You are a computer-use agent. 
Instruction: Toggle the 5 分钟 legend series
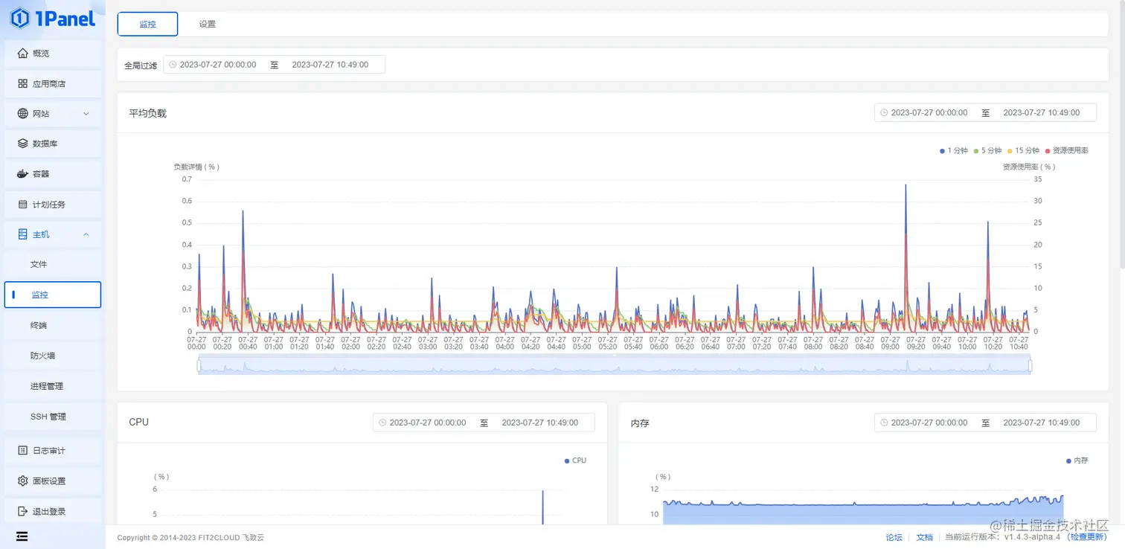pyautogui.click(x=988, y=151)
